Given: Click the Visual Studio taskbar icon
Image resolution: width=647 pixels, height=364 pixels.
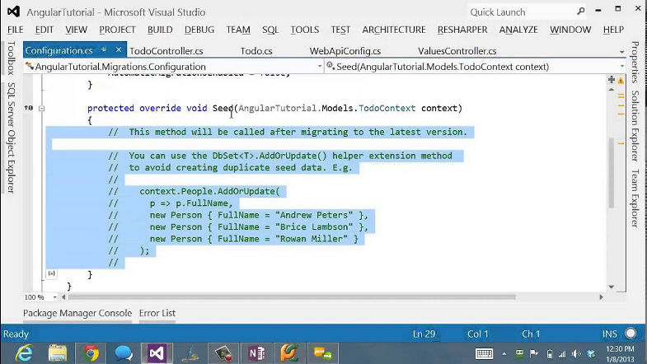Looking at the screenshot, I should [x=157, y=352].
